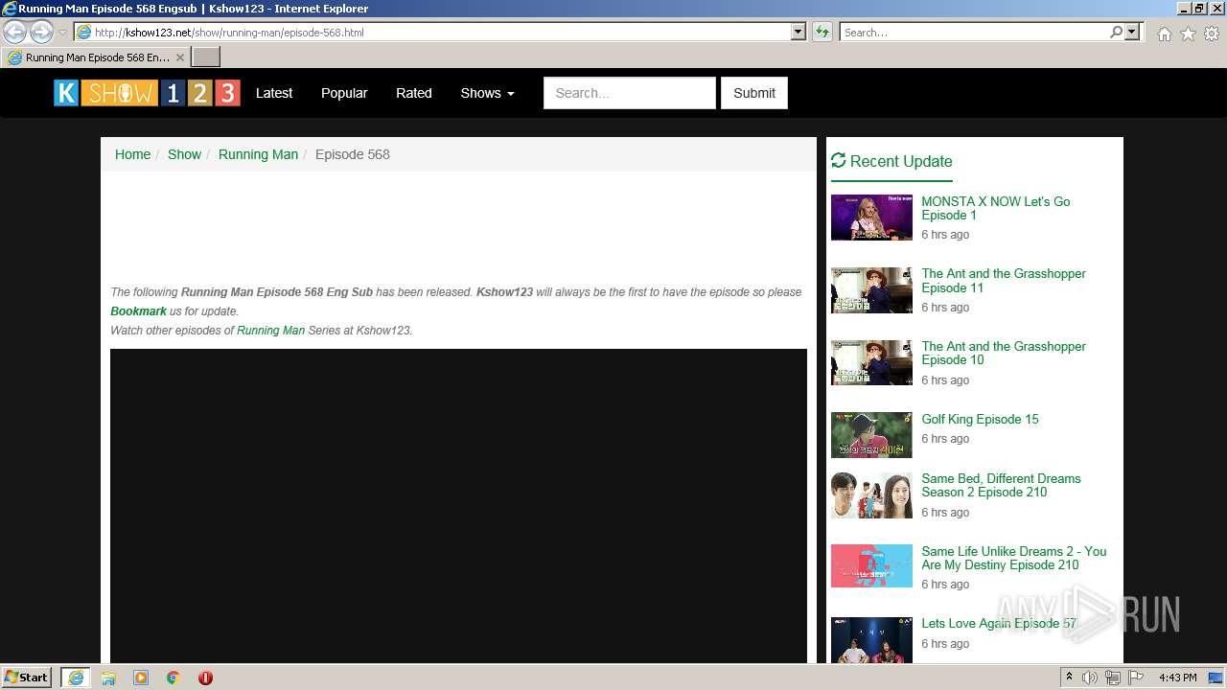Go to Home breadcrumb link
Screen dimensions: 1227x690
(x=132, y=154)
